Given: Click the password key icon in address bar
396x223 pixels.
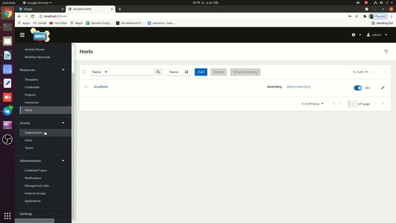Looking at the screenshot, I should (350, 16).
